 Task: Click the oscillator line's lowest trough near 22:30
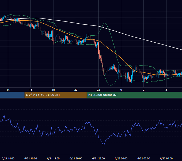pos(104,145)
